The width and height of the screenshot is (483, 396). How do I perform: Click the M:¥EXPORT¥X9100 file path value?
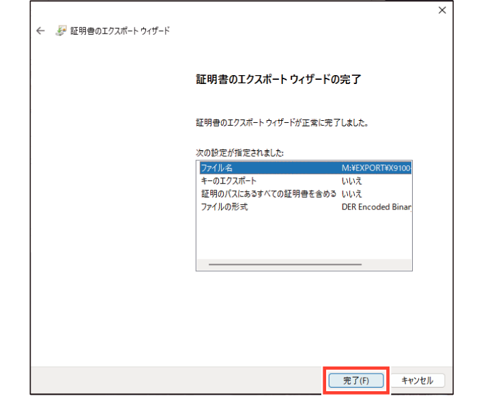coord(376,168)
